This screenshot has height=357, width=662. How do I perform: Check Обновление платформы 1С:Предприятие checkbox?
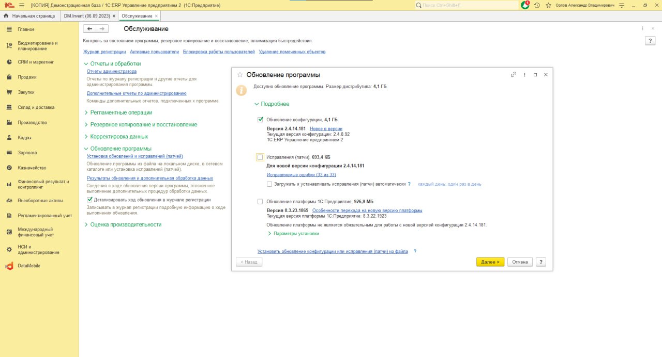tap(260, 202)
